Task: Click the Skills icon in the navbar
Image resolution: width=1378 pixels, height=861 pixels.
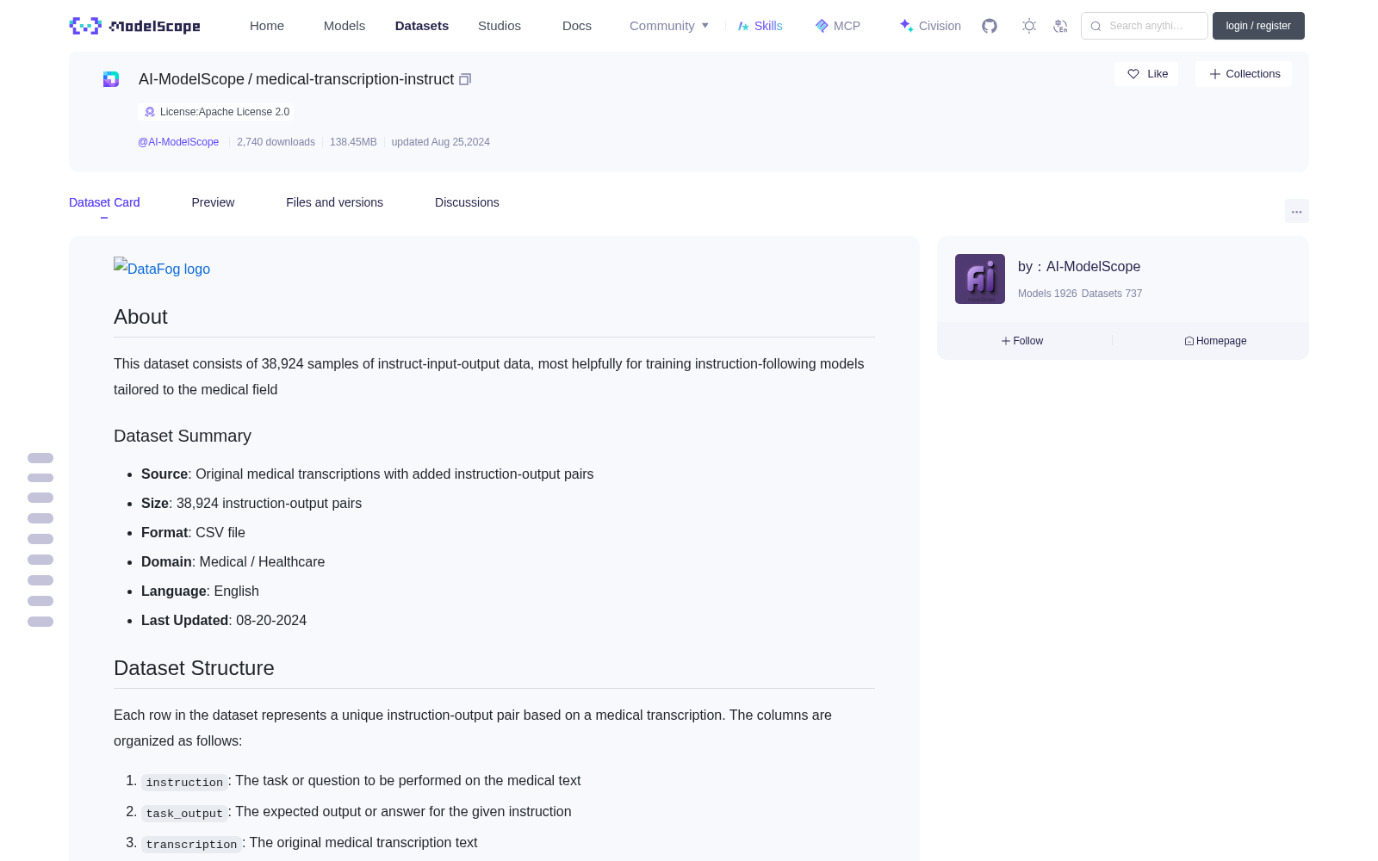Action: 743,26
